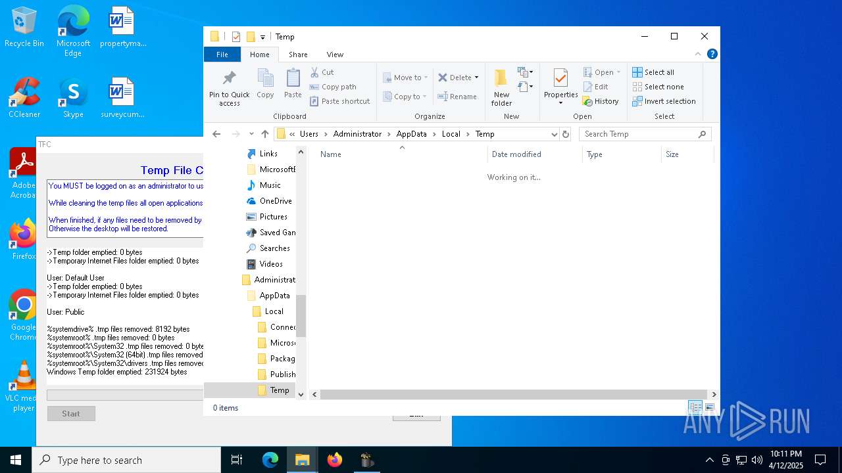This screenshot has width=842, height=473.
Task: Open Microsoft Edge desktop shortcut
Action: (73, 32)
